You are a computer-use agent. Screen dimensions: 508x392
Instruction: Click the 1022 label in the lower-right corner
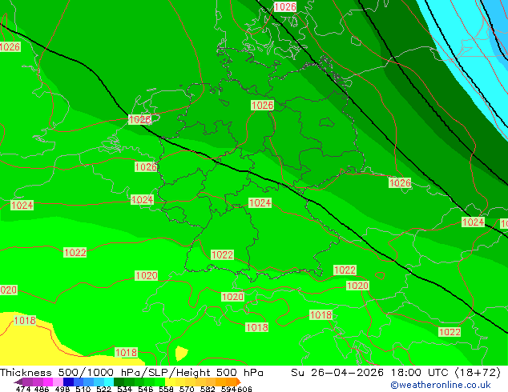point(450,332)
